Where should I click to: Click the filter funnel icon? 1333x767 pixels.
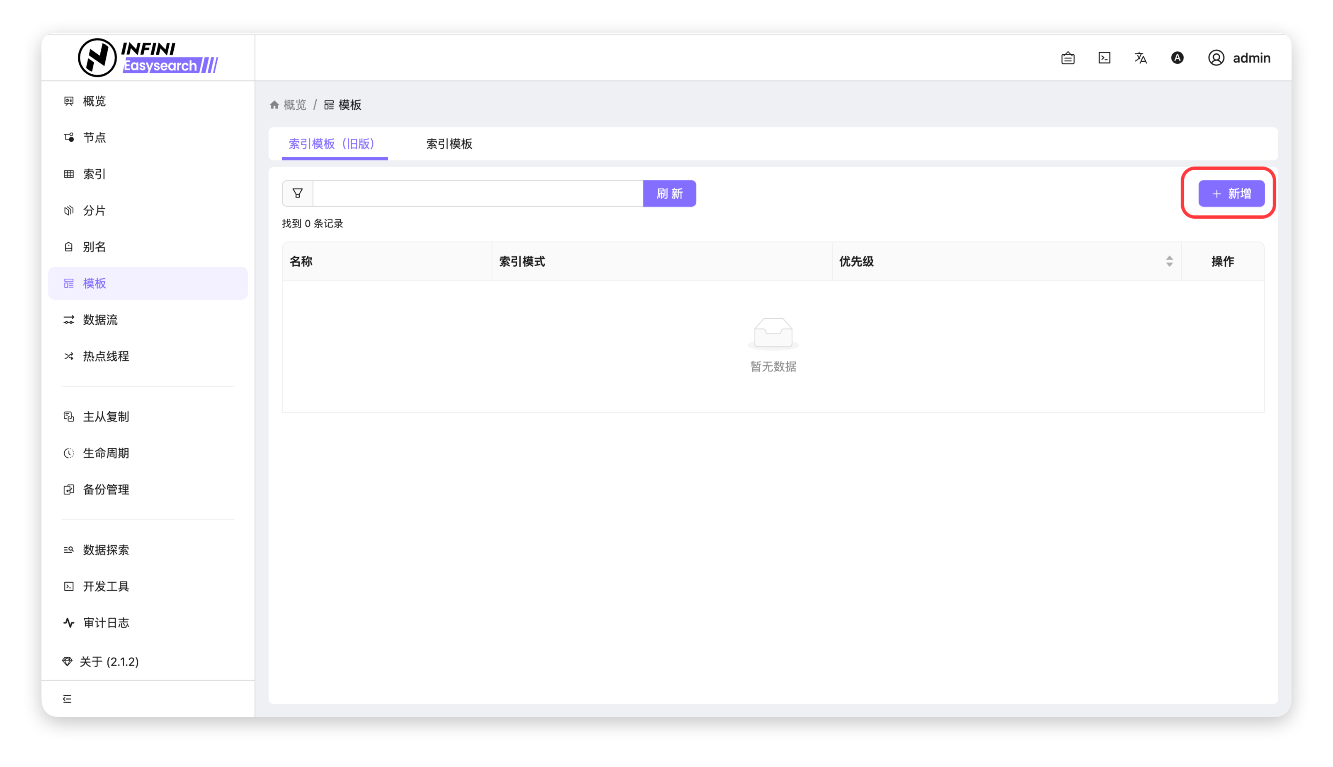click(297, 193)
